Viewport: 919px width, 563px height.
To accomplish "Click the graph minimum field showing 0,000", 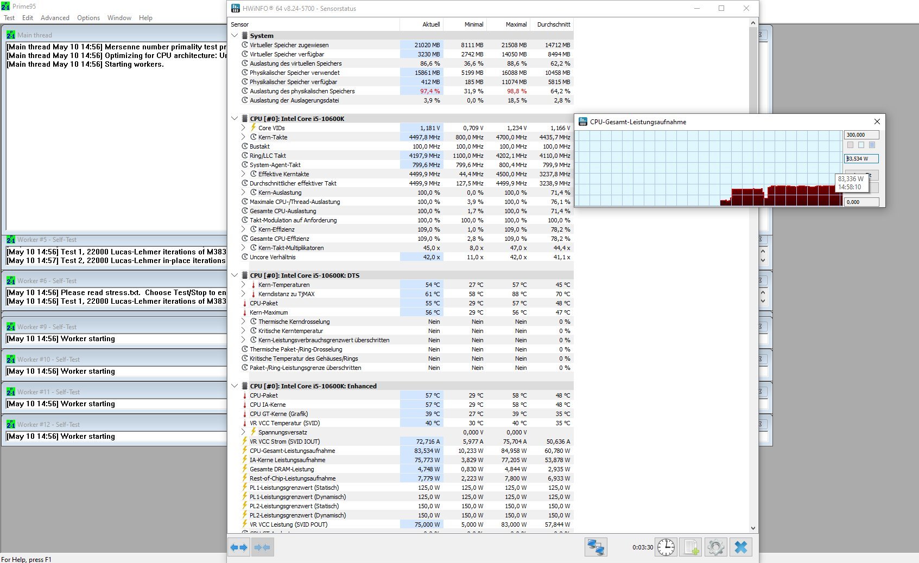I will [861, 202].
